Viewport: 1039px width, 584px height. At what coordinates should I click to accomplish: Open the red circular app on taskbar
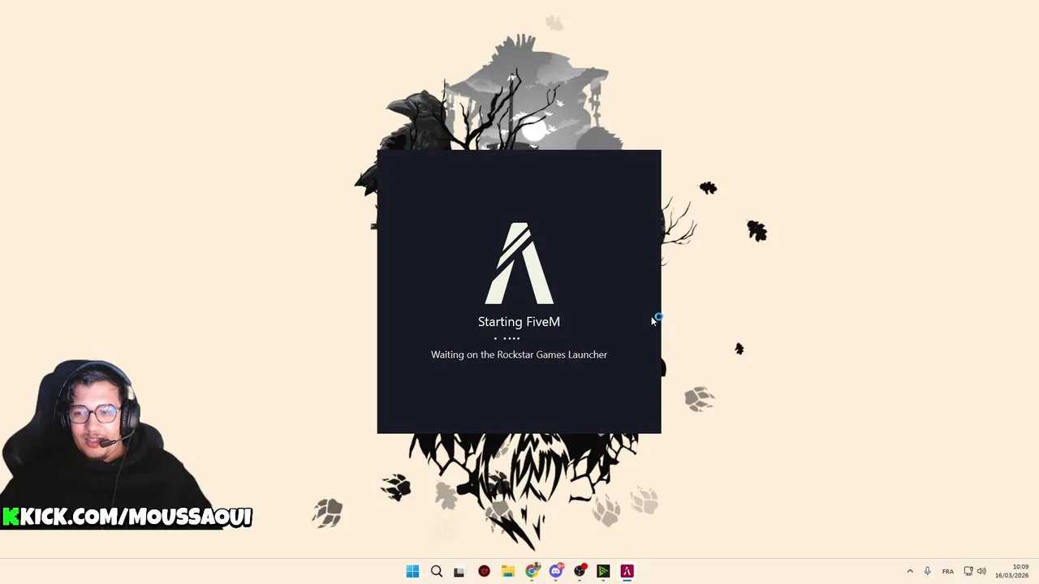484,571
